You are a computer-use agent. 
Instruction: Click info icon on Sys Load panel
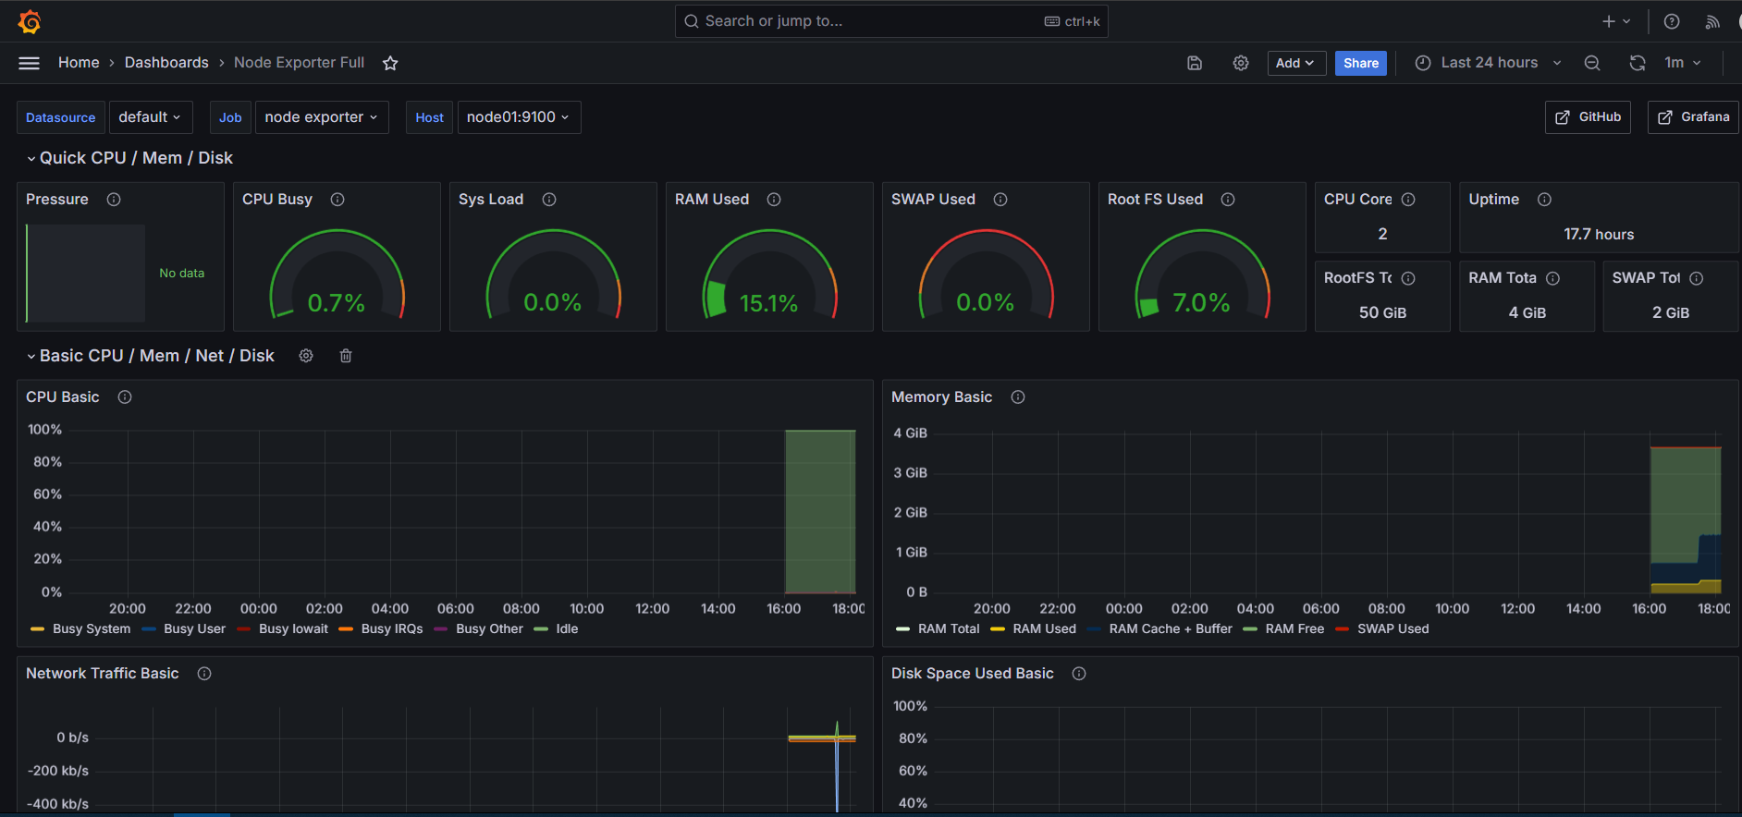(549, 200)
